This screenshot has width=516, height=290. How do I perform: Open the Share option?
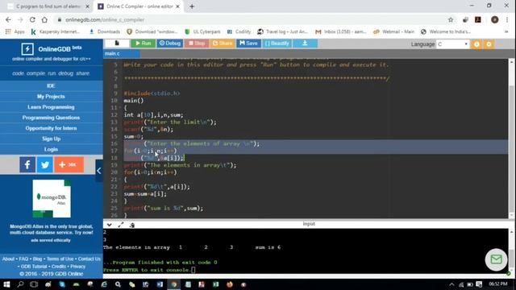223,43
